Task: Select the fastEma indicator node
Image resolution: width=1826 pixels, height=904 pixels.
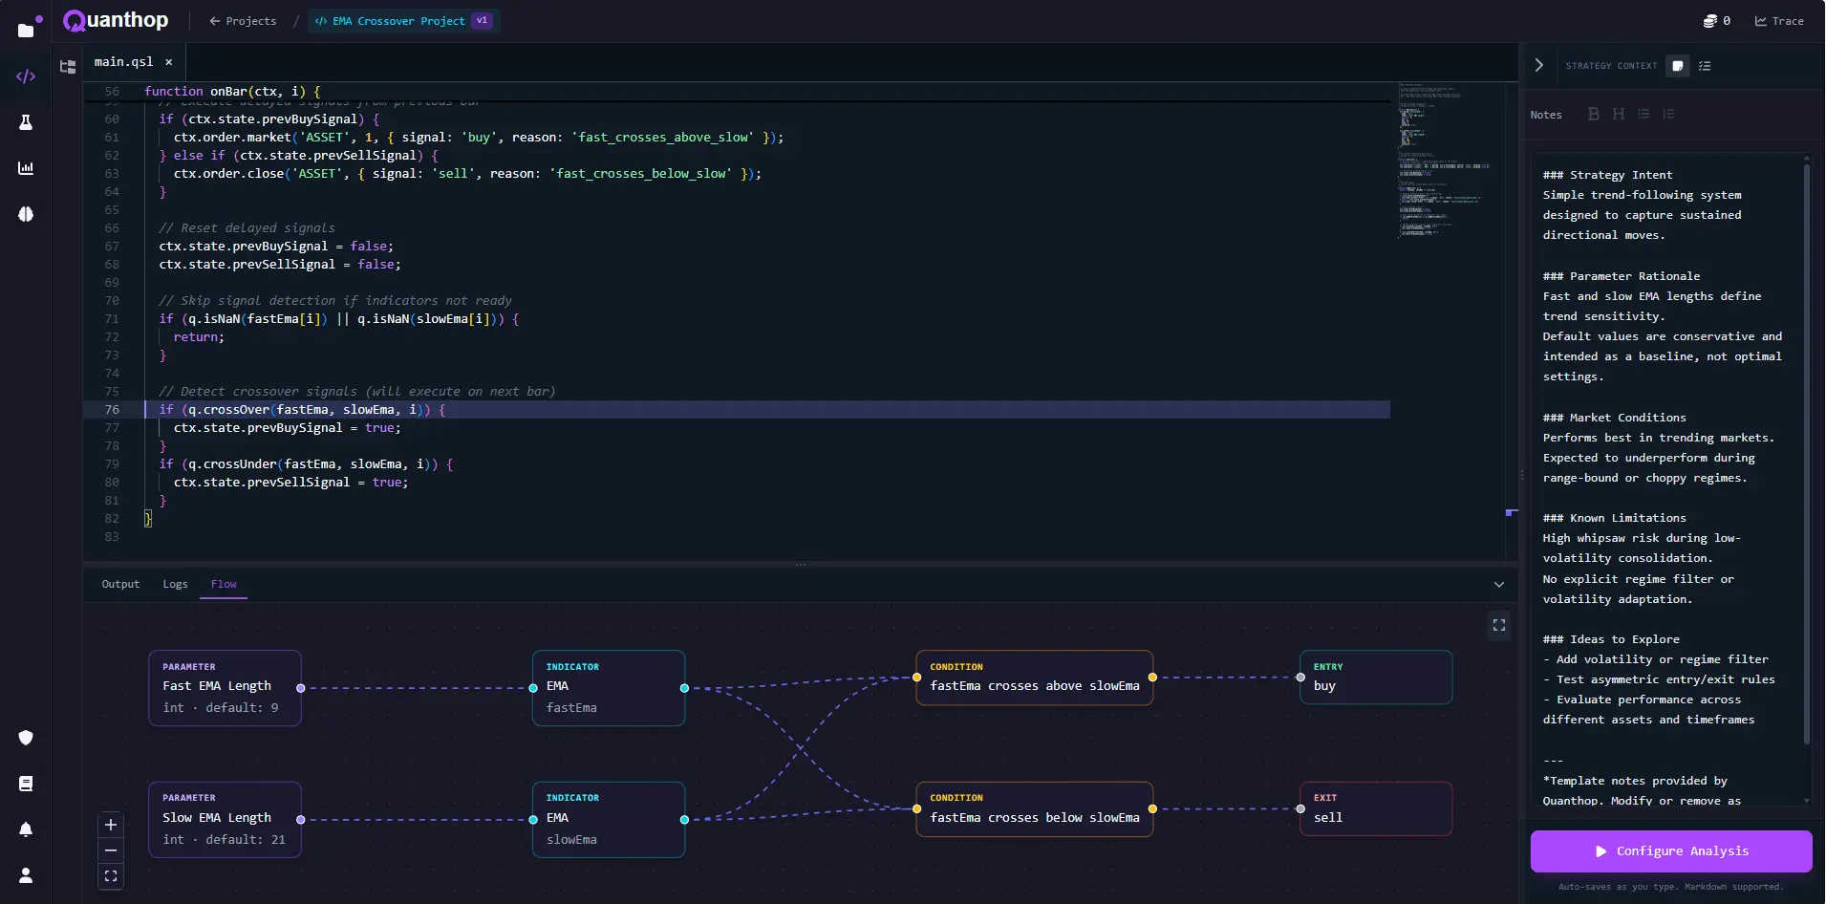Action: [x=609, y=688]
